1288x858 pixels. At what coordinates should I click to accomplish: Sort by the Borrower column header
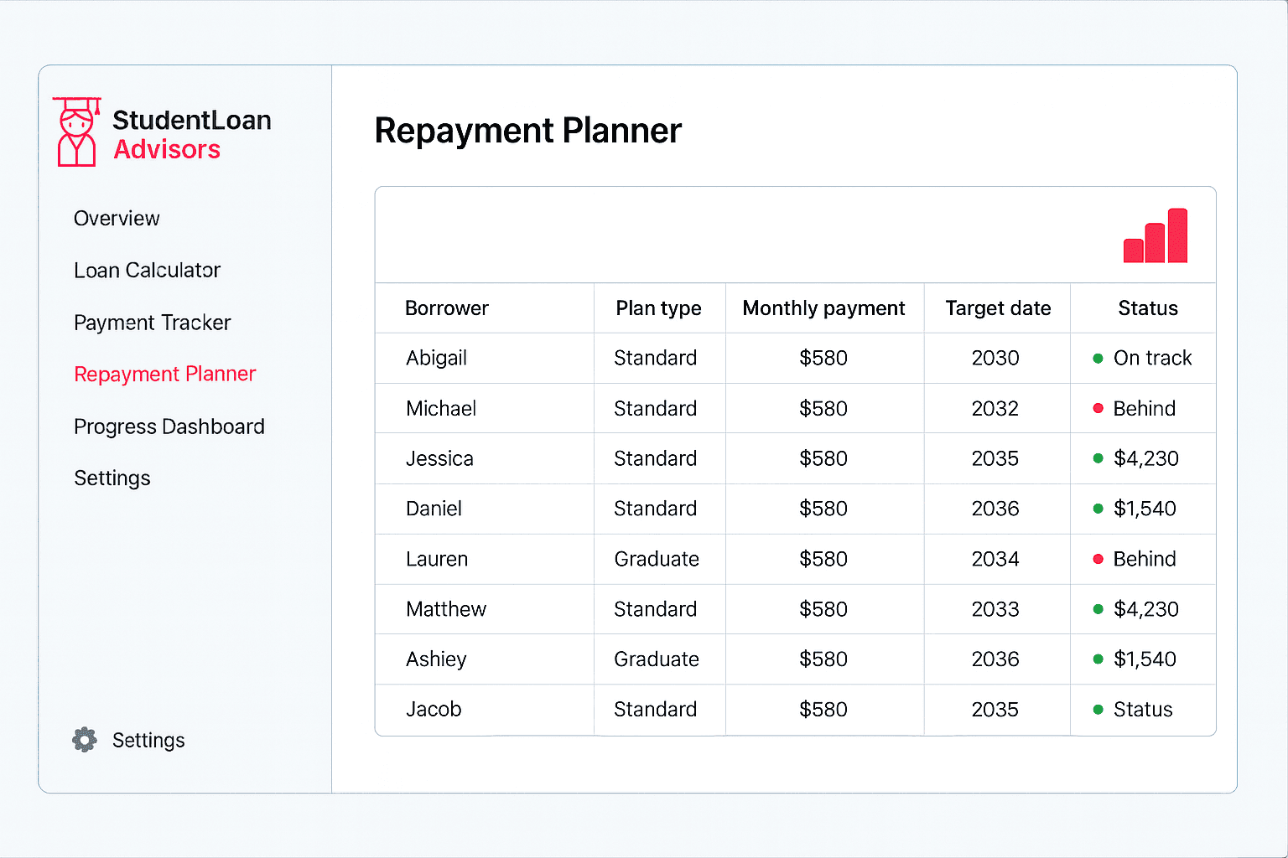(x=446, y=308)
